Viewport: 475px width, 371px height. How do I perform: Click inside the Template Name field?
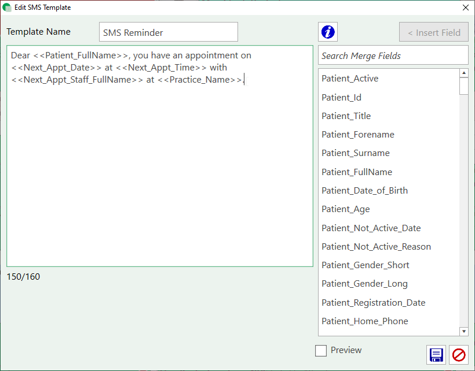[168, 32]
